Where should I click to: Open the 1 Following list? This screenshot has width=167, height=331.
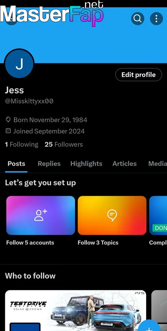[22, 144]
